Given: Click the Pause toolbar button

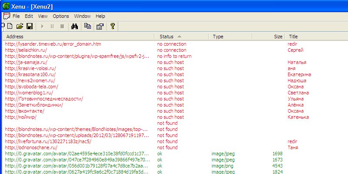Looking at the screenshot, I should (x=52, y=27).
